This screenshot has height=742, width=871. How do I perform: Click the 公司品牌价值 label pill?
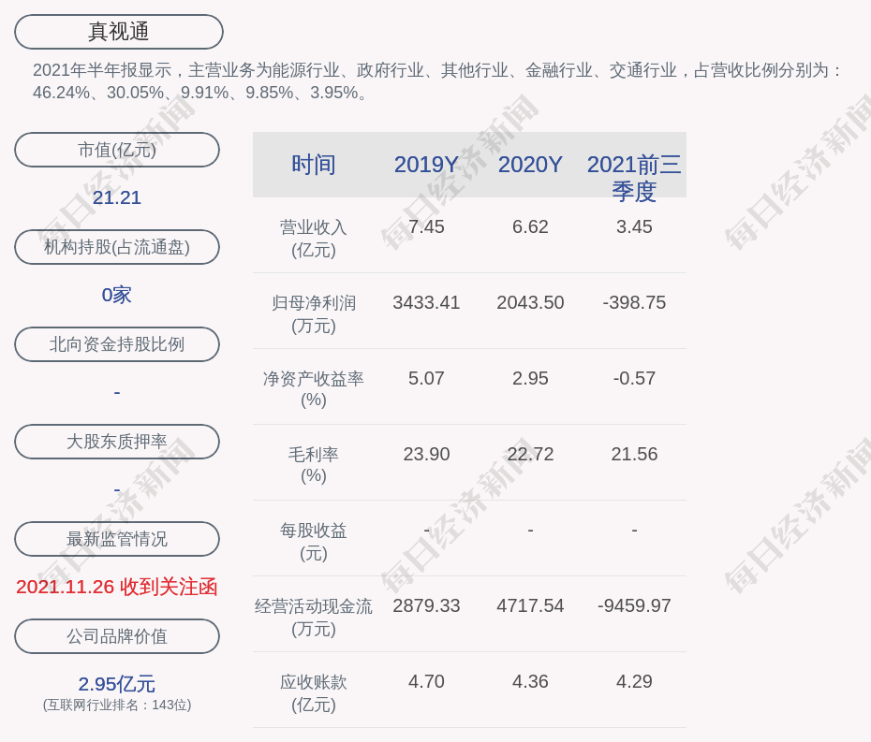[117, 636]
